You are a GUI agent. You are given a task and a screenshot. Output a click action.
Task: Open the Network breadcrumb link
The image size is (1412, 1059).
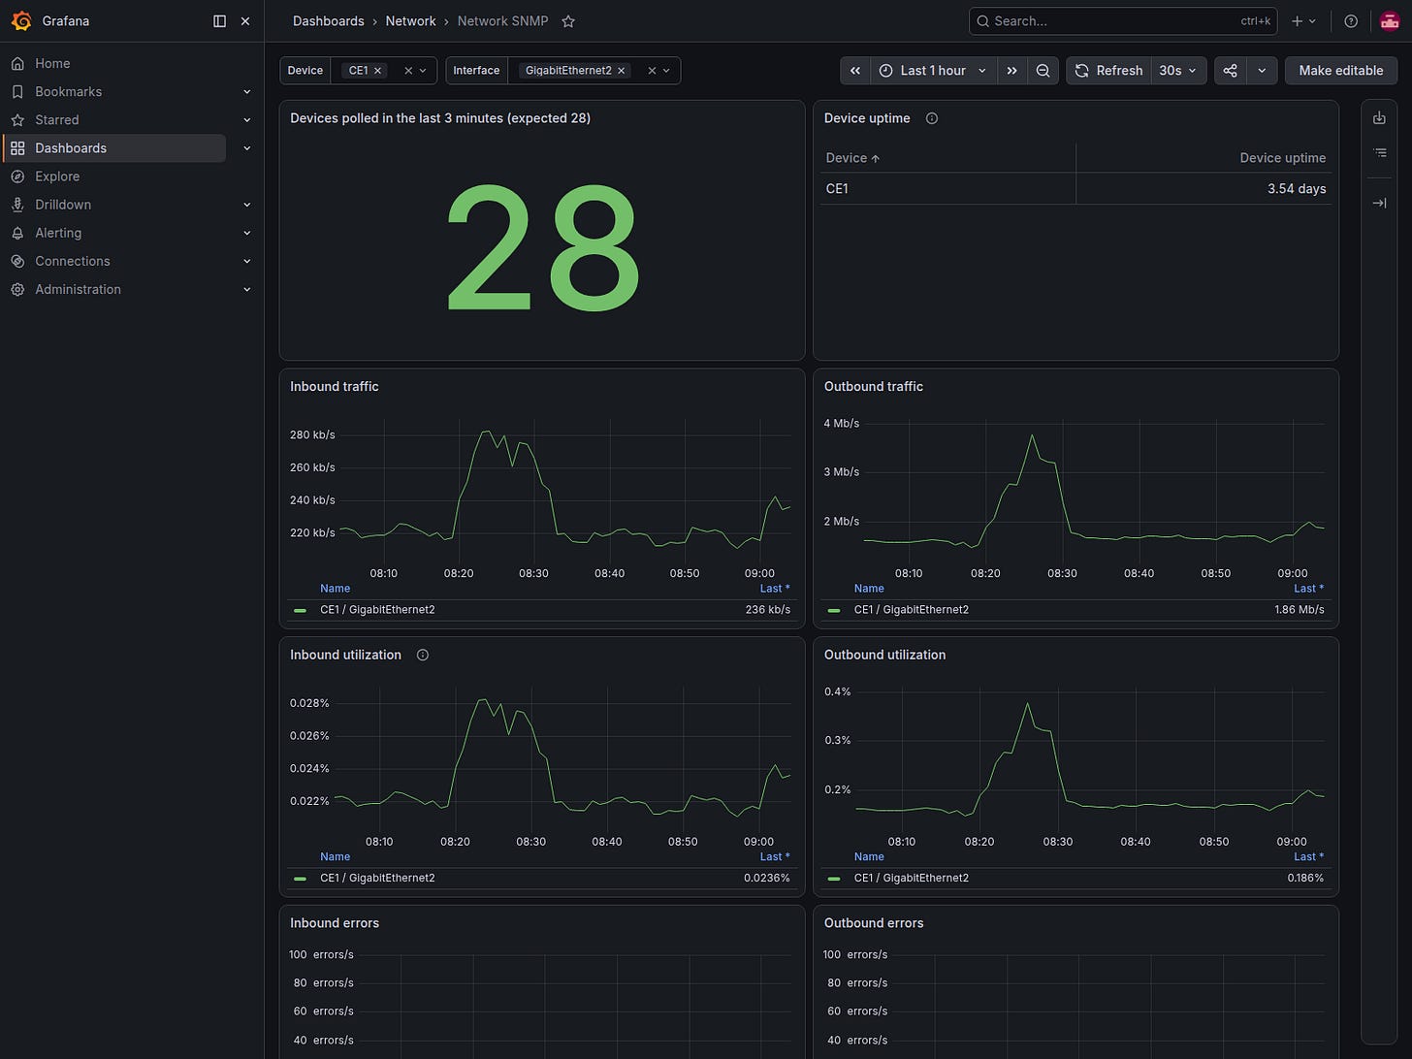coord(410,20)
